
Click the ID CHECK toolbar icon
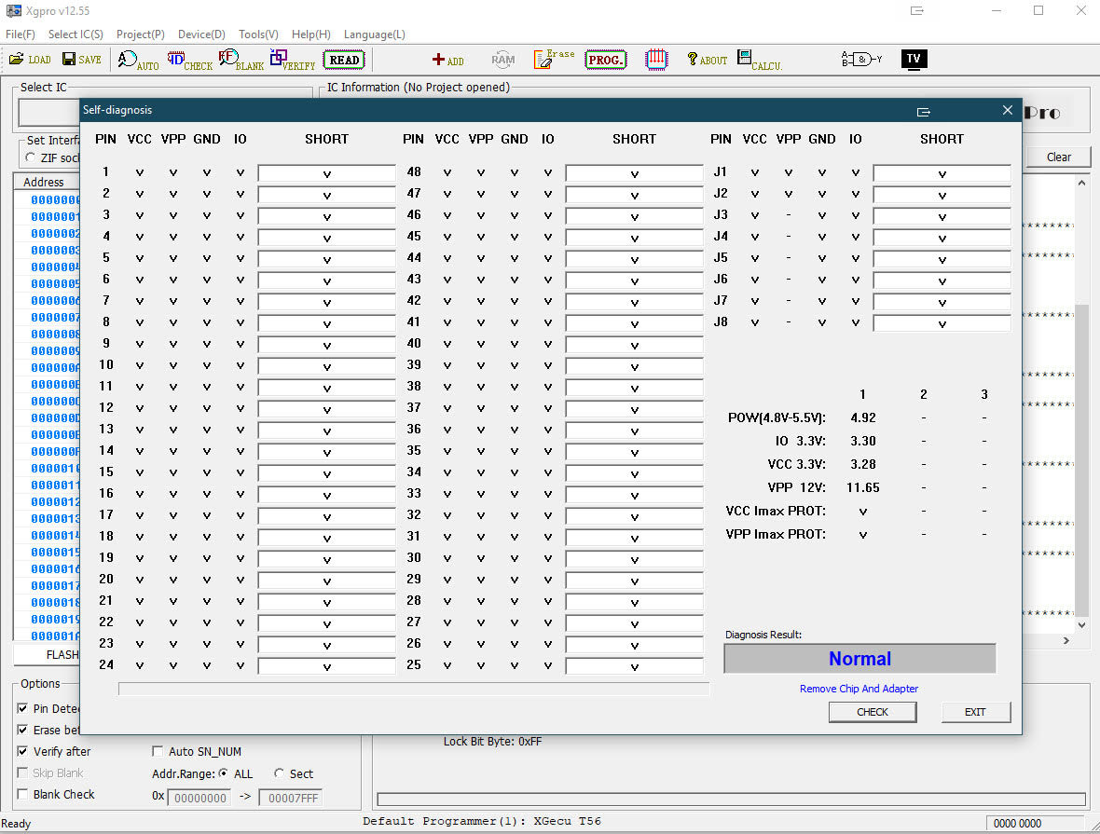click(x=189, y=61)
